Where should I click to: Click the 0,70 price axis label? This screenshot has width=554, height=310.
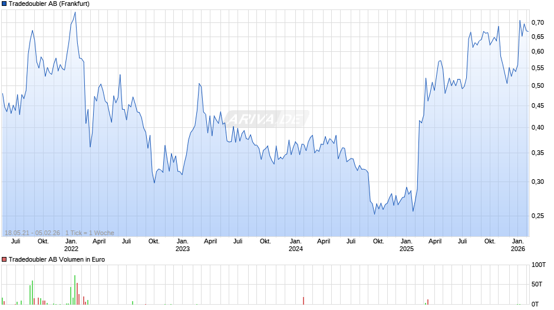point(537,22)
